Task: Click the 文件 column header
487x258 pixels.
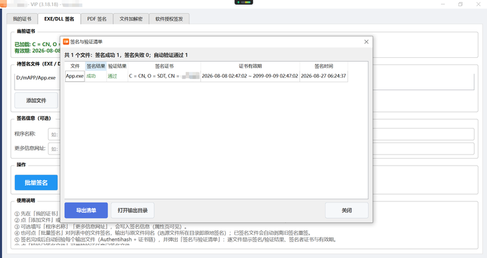Action: 75,66
